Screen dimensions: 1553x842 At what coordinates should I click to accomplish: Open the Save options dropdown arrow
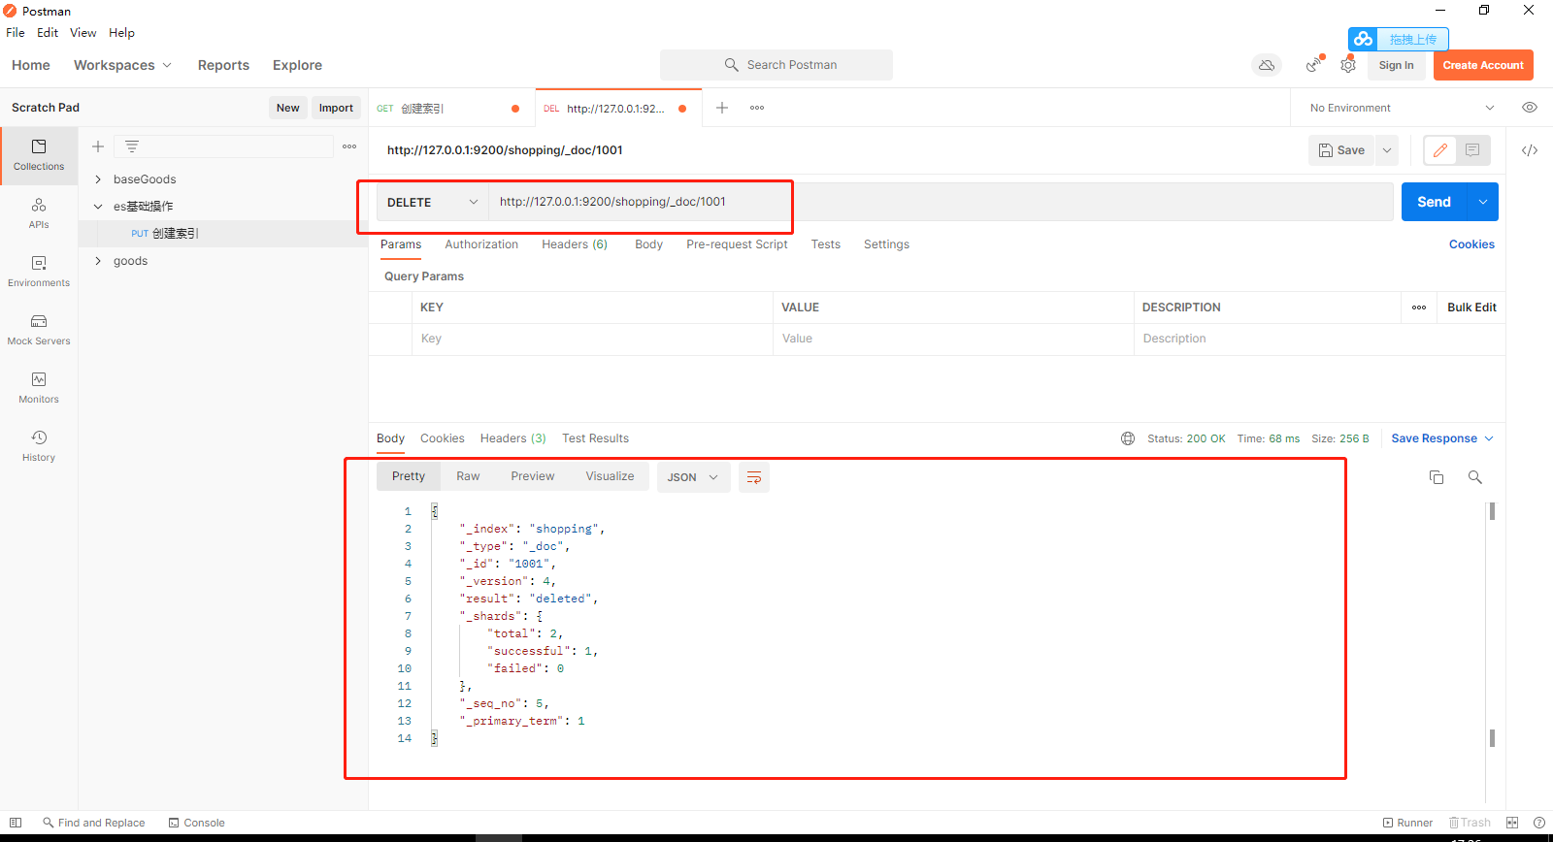click(1387, 150)
